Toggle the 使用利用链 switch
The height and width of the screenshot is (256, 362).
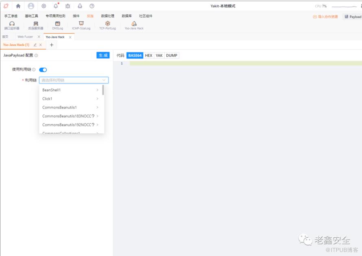coord(43,69)
